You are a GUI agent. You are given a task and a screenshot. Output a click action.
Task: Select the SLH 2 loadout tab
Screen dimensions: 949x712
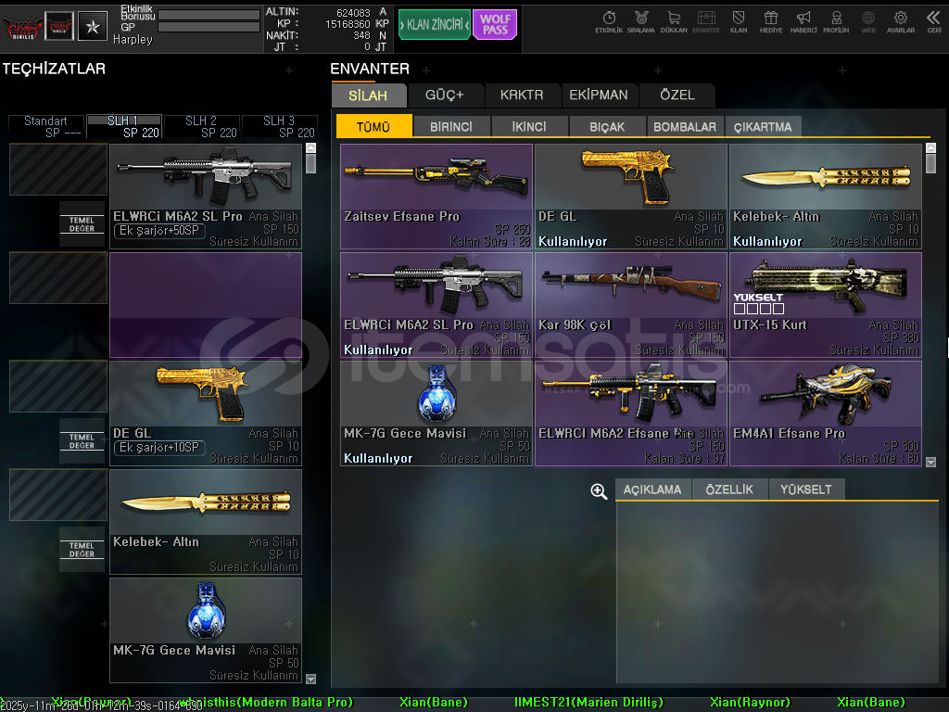pyautogui.click(x=202, y=126)
